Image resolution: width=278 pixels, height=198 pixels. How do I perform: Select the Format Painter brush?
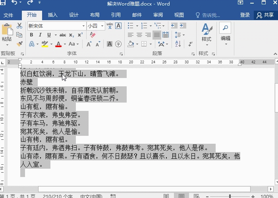(19, 44)
